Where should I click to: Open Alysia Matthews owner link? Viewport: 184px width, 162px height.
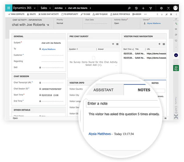click(x=154, y=23)
